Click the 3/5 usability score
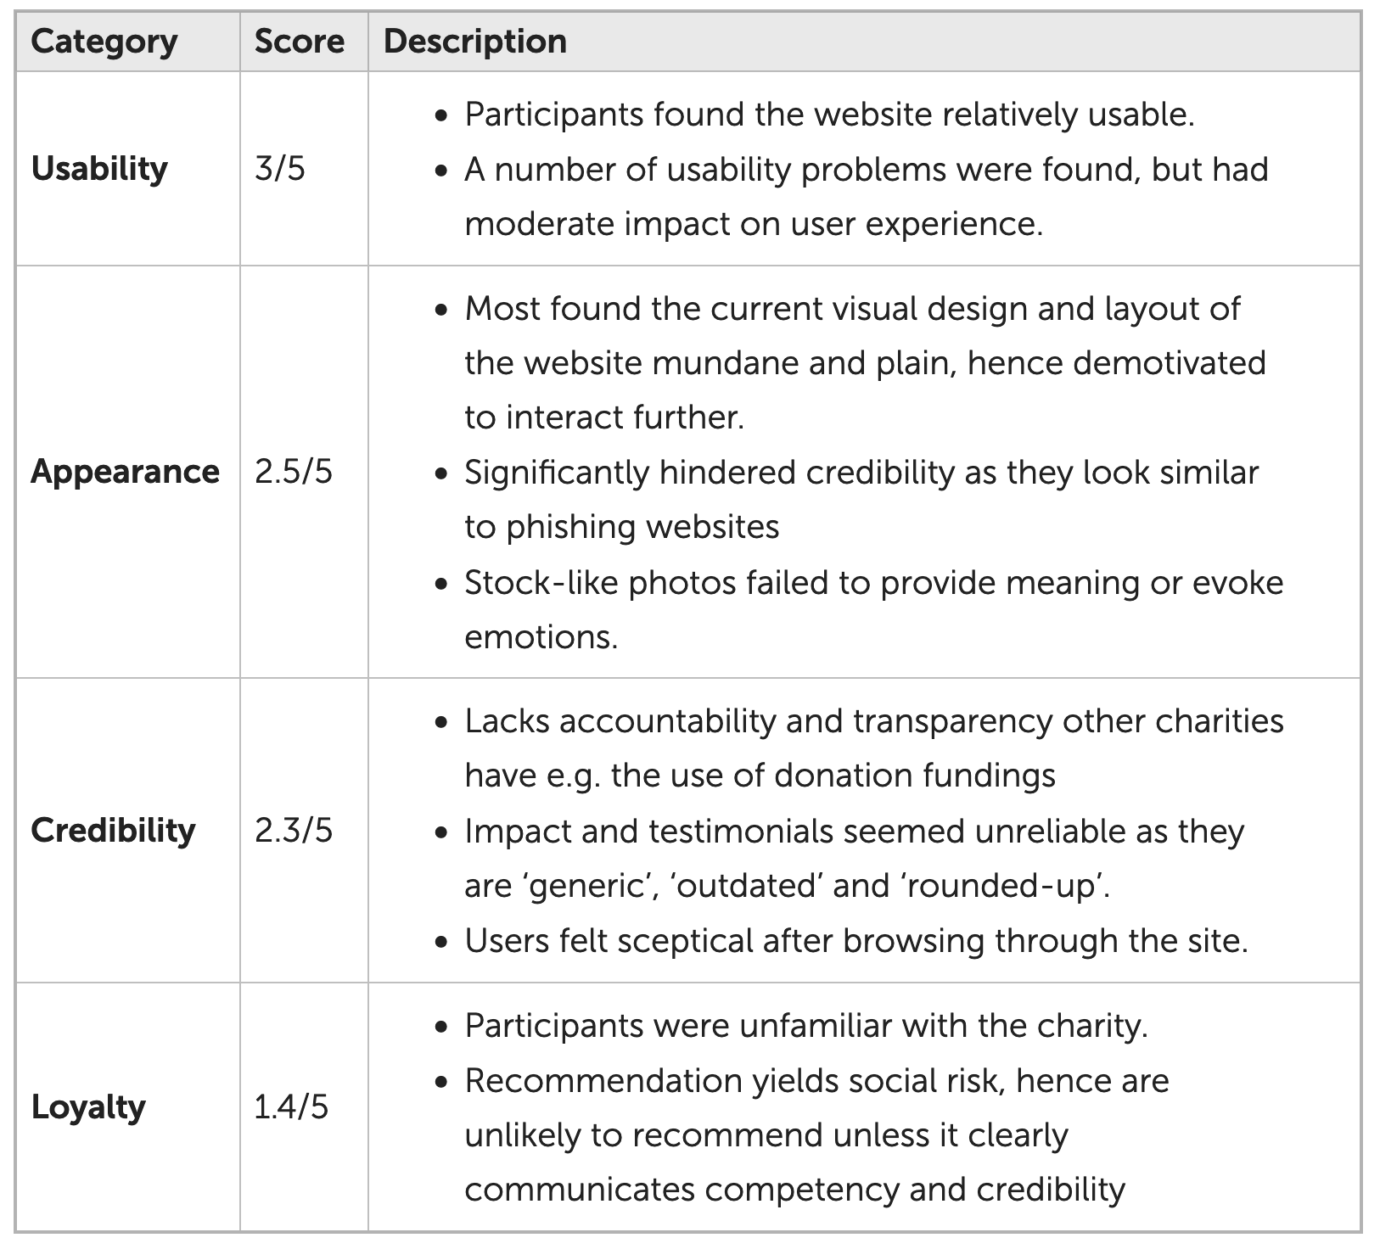 pos(279,168)
